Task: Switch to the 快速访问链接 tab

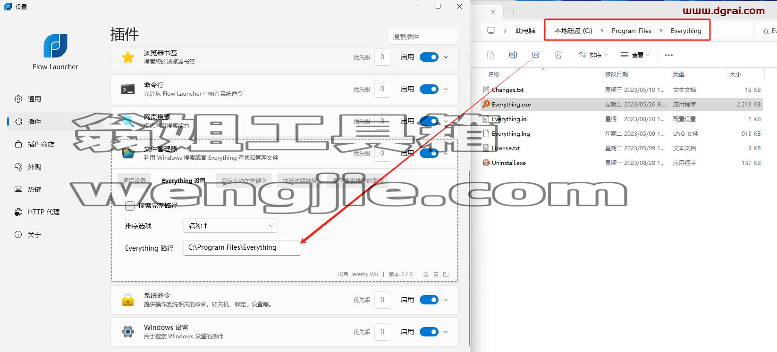Action: point(300,180)
